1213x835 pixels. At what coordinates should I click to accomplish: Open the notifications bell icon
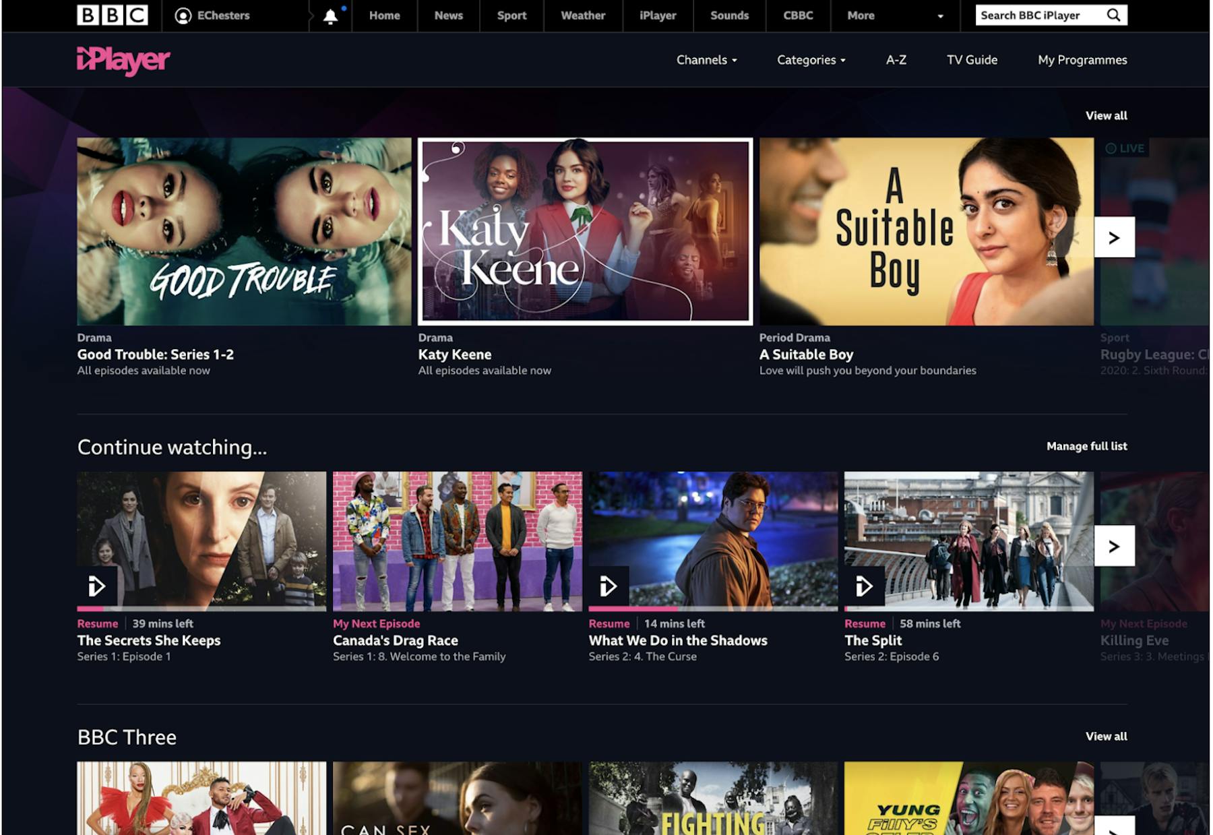(x=330, y=16)
